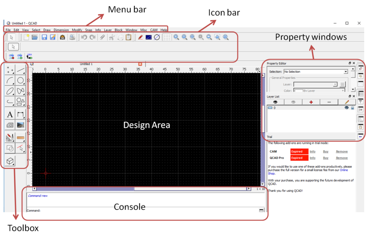Open the Hatch fill tool
The image size is (366, 236).
10,125
